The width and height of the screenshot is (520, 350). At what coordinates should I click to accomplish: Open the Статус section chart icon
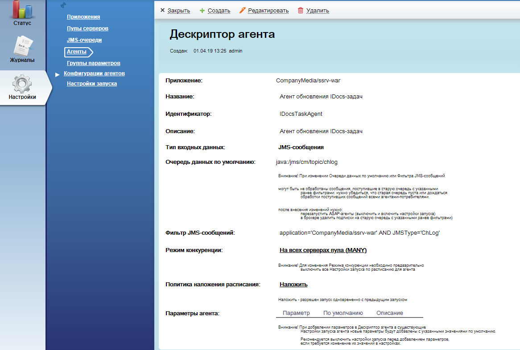[22, 9]
